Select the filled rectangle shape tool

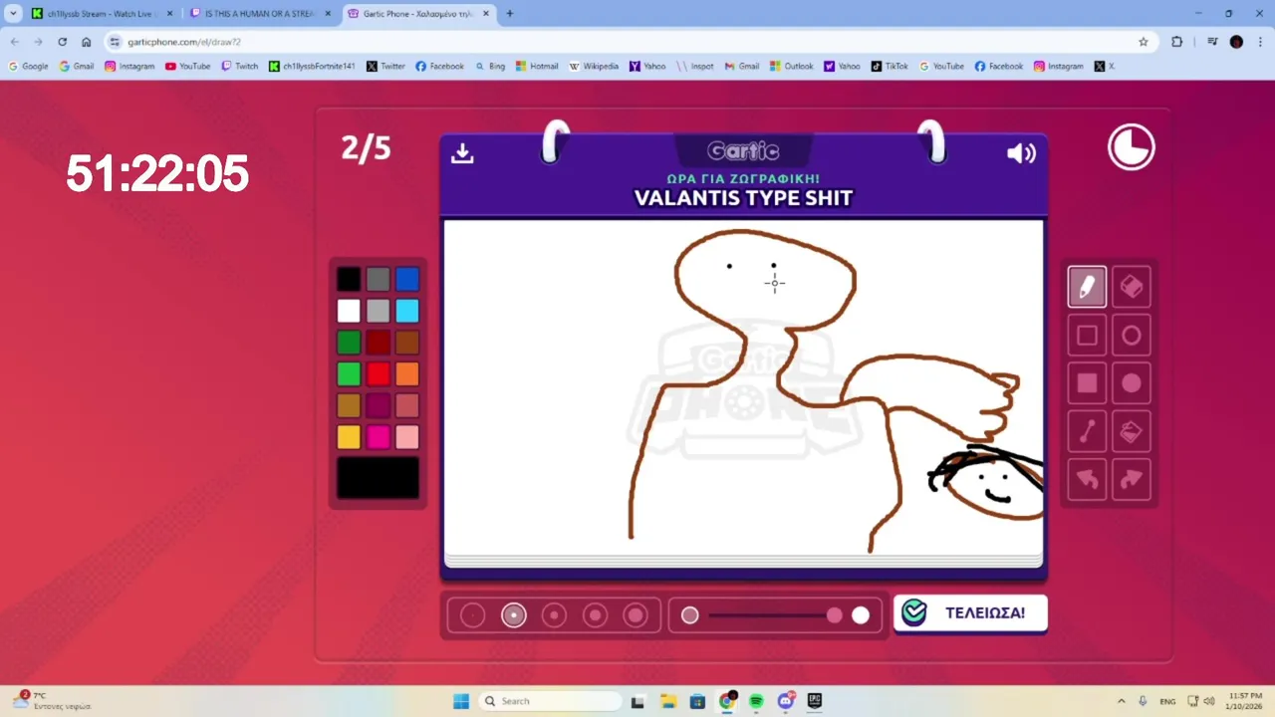pyautogui.click(x=1087, y=383)
